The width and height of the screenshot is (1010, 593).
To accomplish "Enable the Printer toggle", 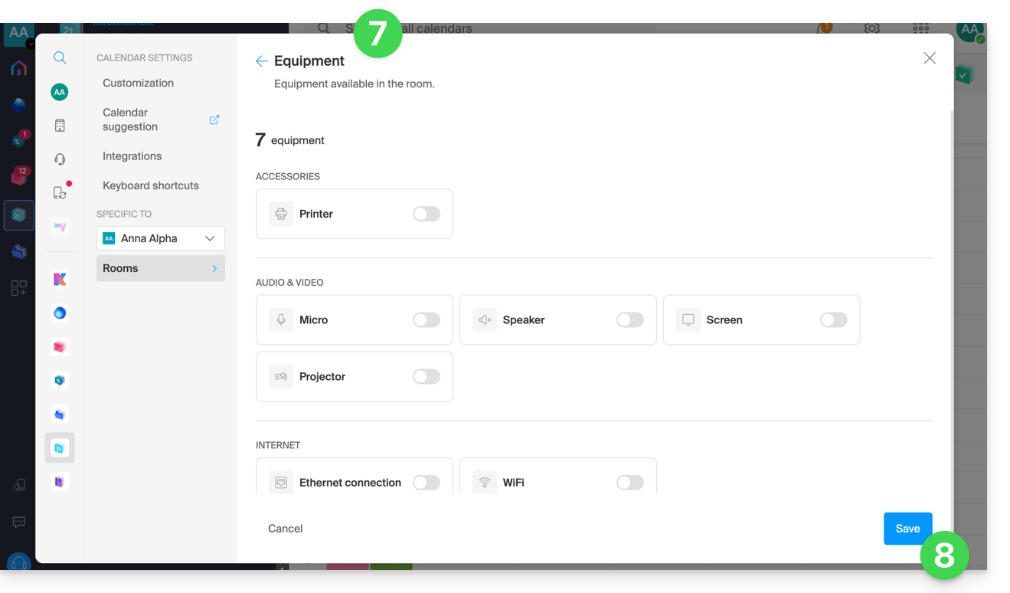I will [426, 214].
